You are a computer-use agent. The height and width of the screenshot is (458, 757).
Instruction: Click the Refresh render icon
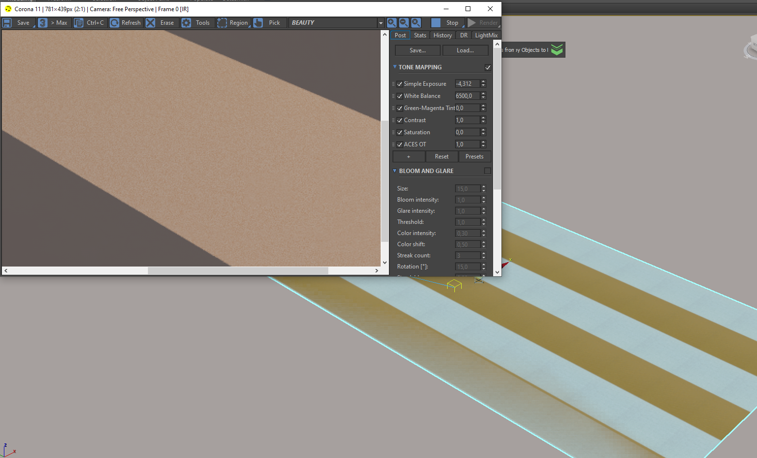[114, 23]
